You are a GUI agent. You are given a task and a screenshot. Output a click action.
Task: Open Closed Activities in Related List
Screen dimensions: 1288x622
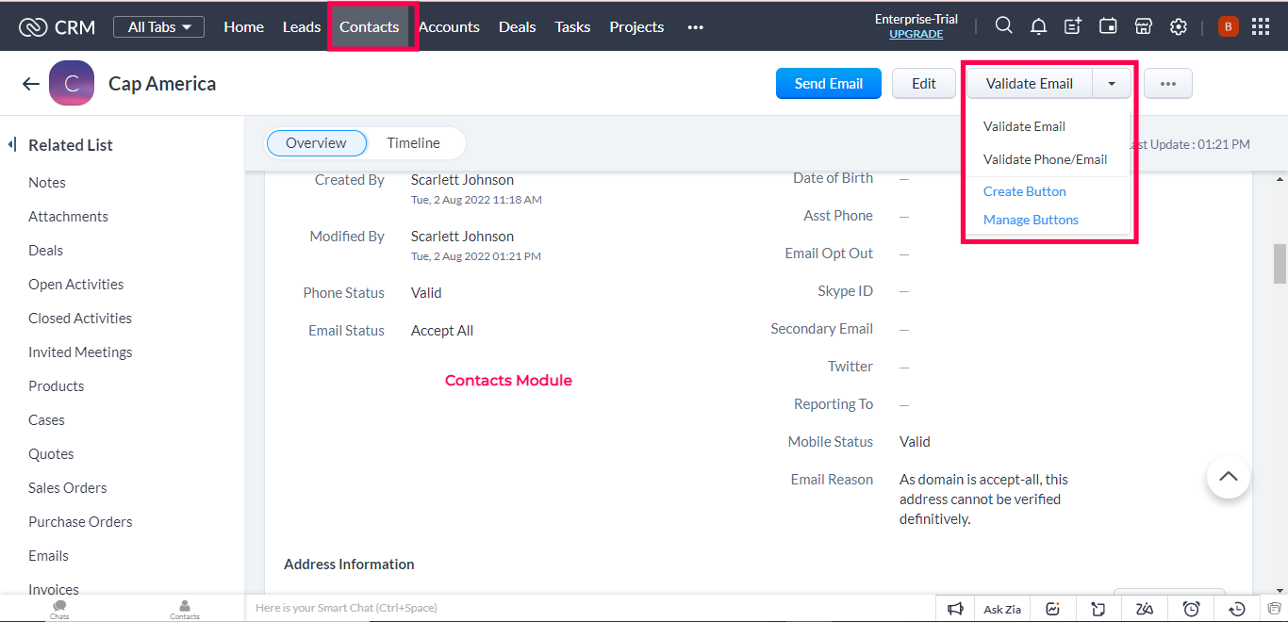pos(80,319)
